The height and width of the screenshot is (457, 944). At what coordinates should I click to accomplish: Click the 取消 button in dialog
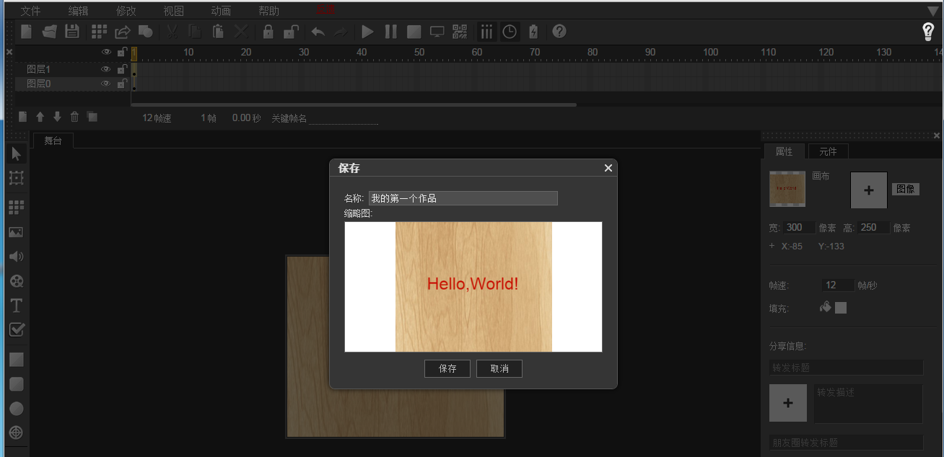click(499, 368)
